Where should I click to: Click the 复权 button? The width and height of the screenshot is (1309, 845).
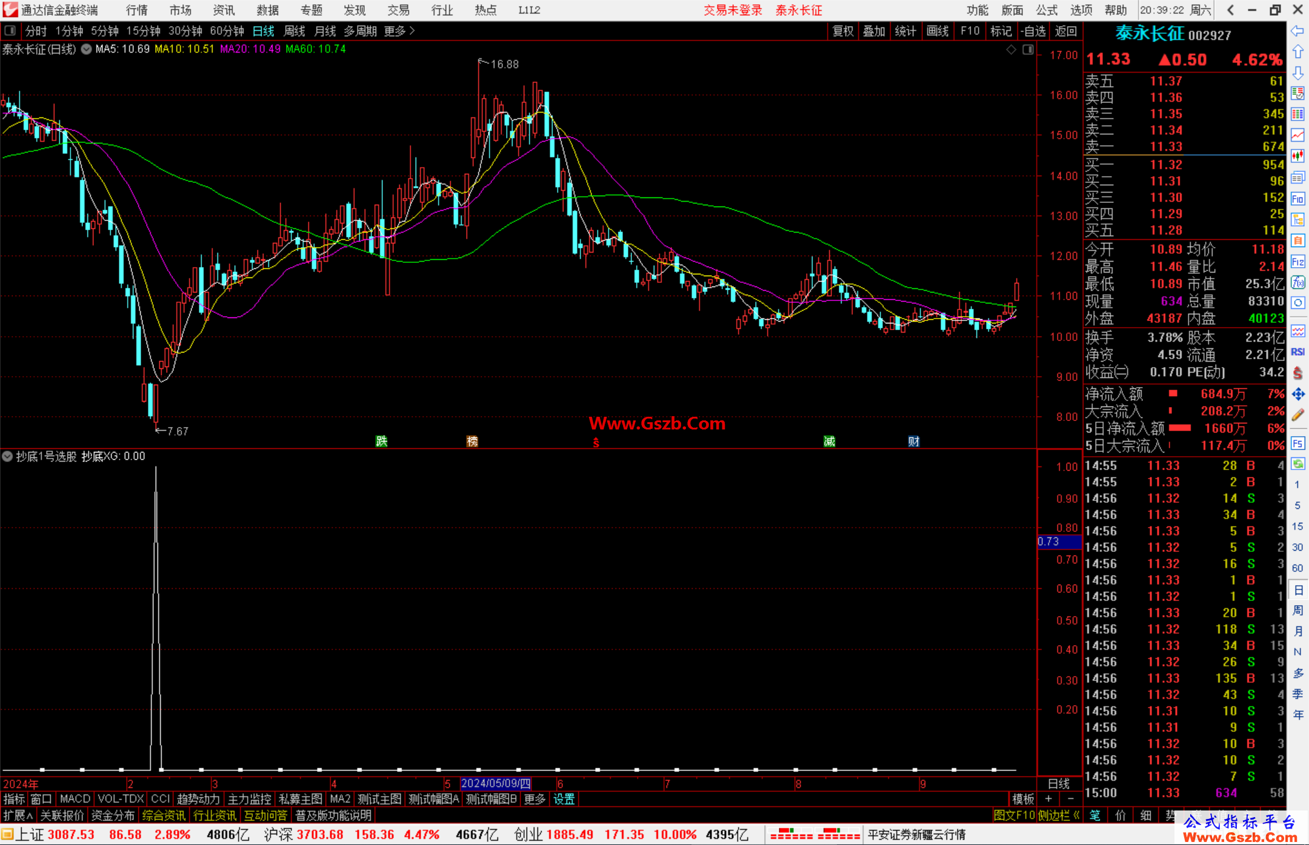(x=843, y=31)
